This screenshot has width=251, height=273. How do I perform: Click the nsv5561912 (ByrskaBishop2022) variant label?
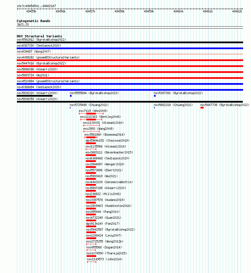tap(41, 40)
